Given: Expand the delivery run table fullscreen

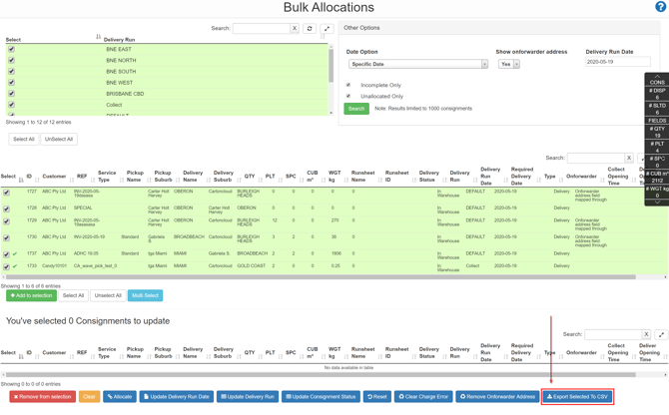Looking at the screenshot, I should (x=327, y=29).
